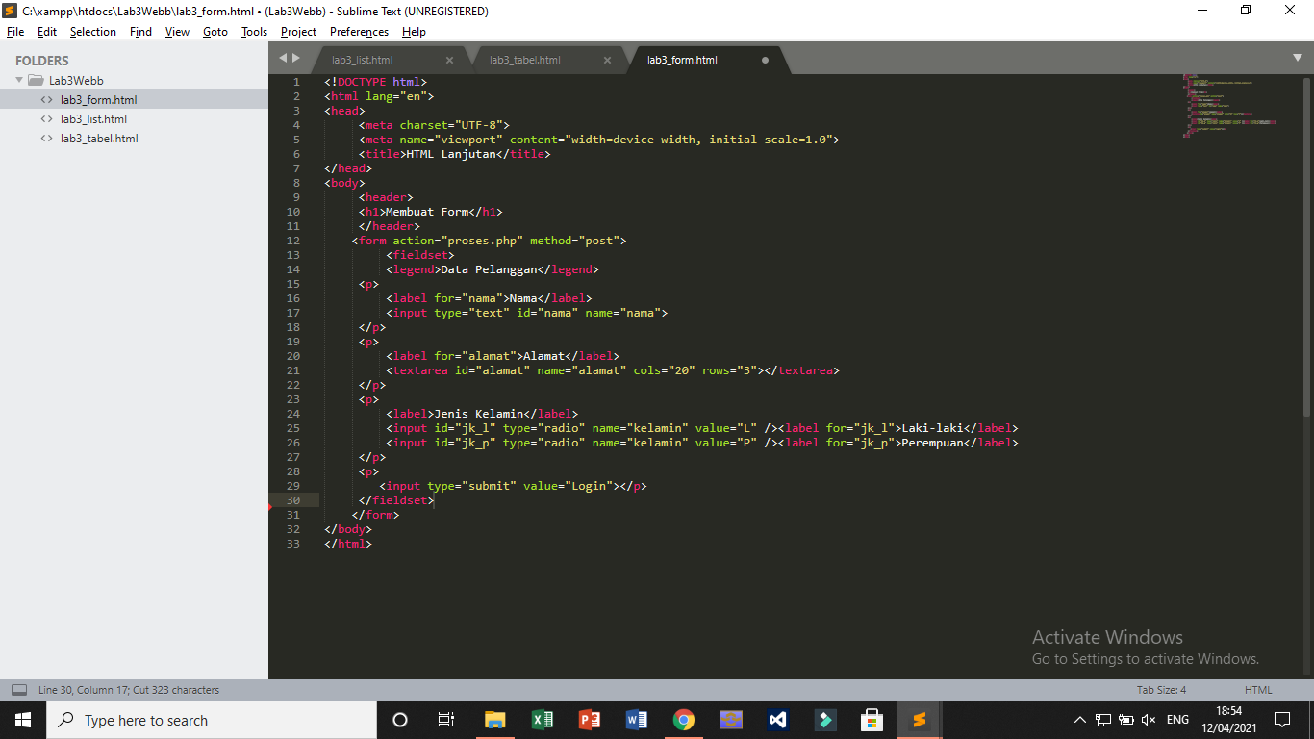Open the Preferences menu

[x=359, y=31]
